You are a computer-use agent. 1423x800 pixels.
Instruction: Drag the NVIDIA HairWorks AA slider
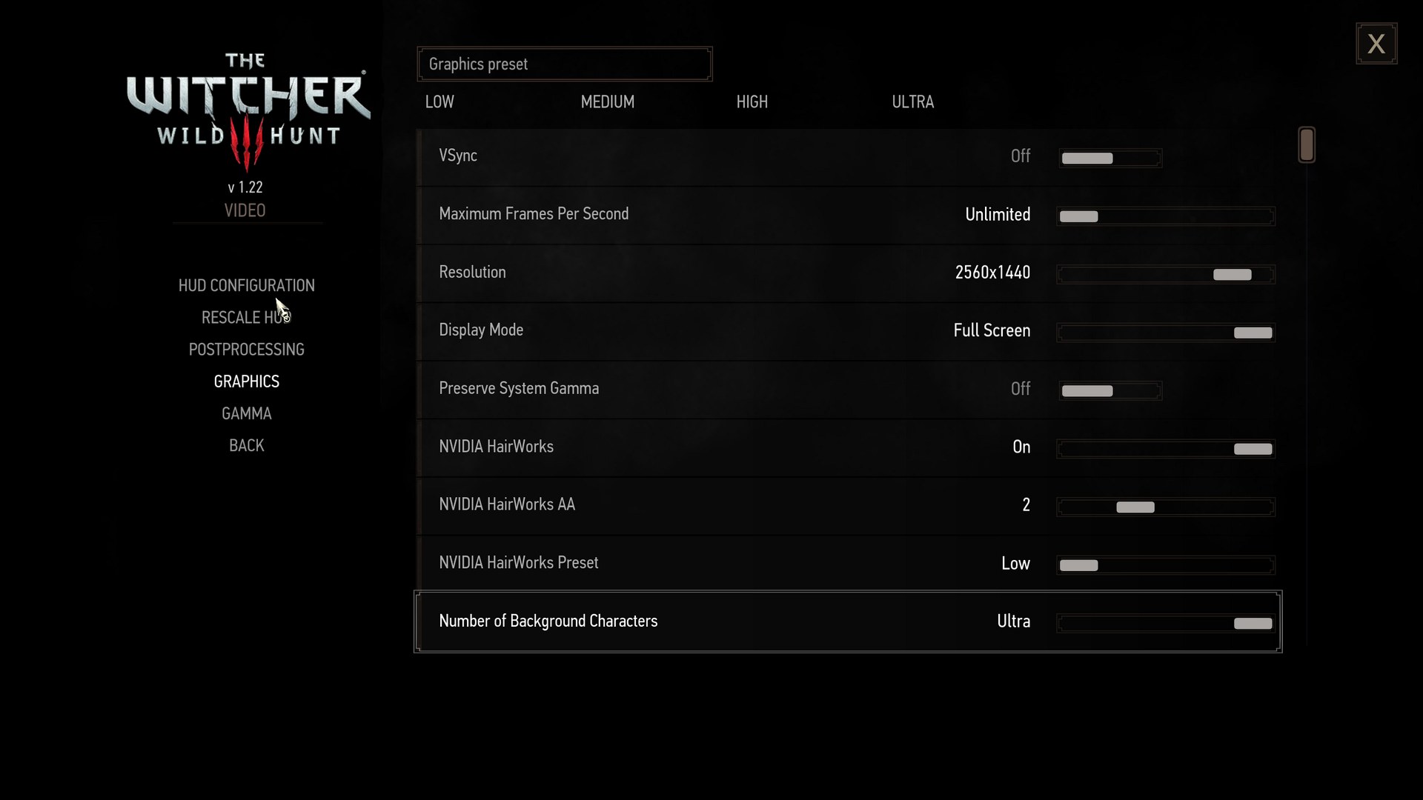point(1135,507)
